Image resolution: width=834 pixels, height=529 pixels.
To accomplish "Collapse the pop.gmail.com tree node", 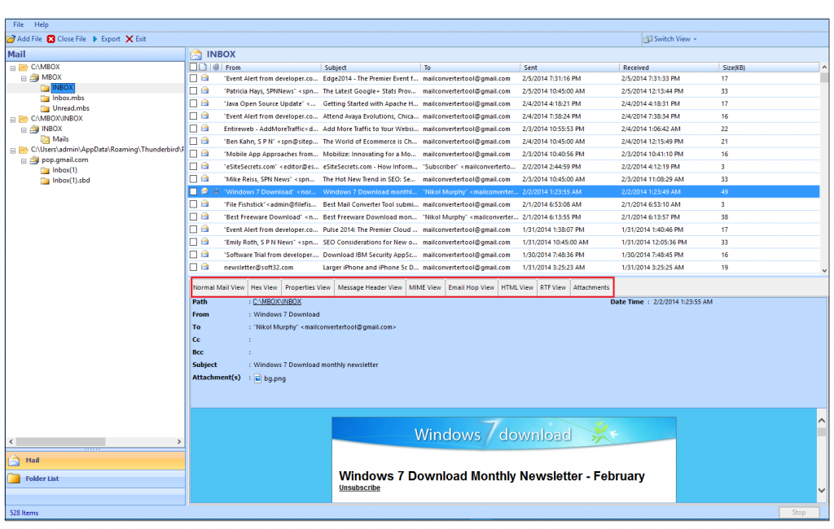I will pos(24,160).
